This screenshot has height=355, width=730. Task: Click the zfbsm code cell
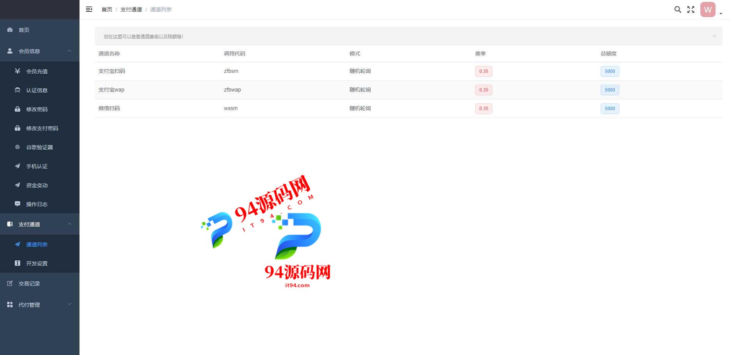(231, 71)
